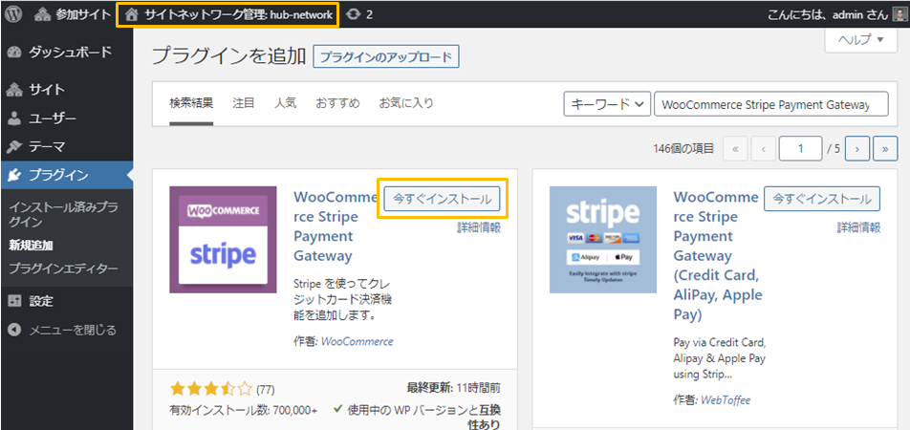Open the こんにちは、admin さん account menu
910x430 pixels.
tap(828, 15)
